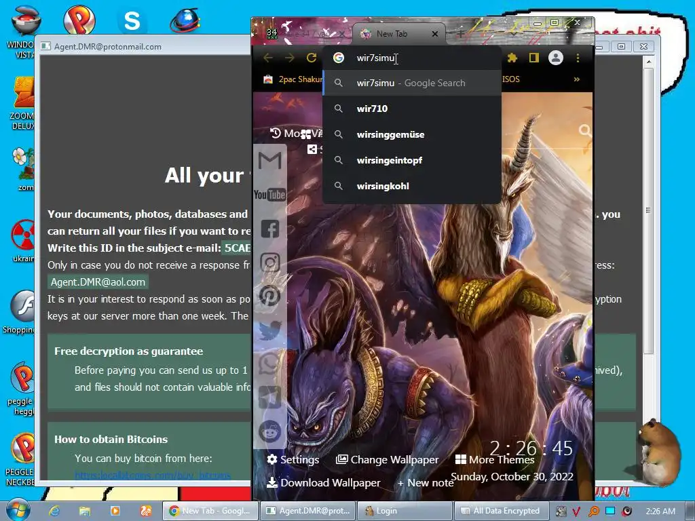Open the WhatsApp shortcut in the sidebar
Screen dimensions: 695x521
pyautogui.click(x=269, y=364)
